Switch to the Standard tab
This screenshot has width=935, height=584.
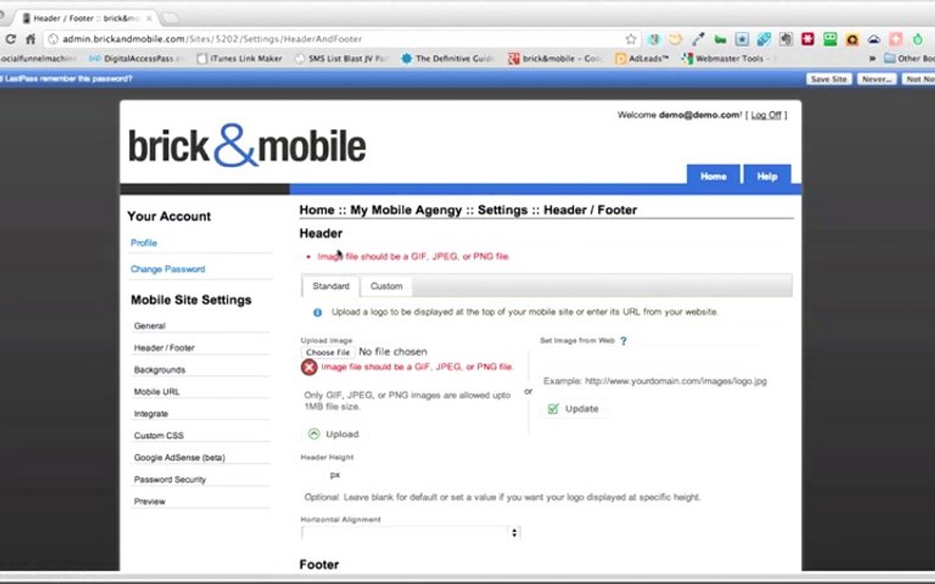pos(331,286)
